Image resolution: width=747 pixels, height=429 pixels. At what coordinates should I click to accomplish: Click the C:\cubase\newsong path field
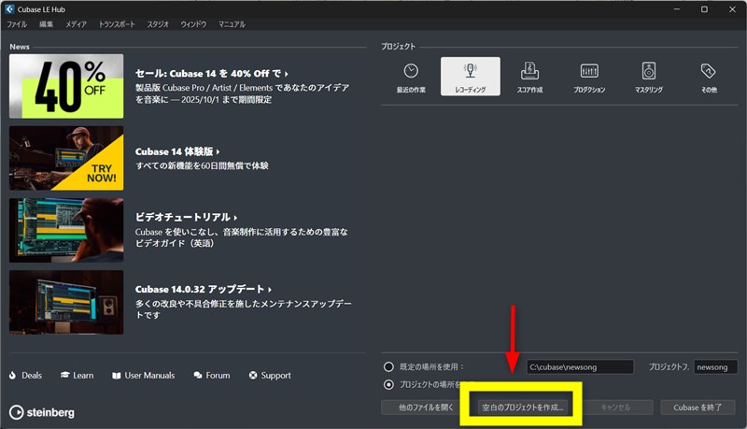(x=580, y=367)
